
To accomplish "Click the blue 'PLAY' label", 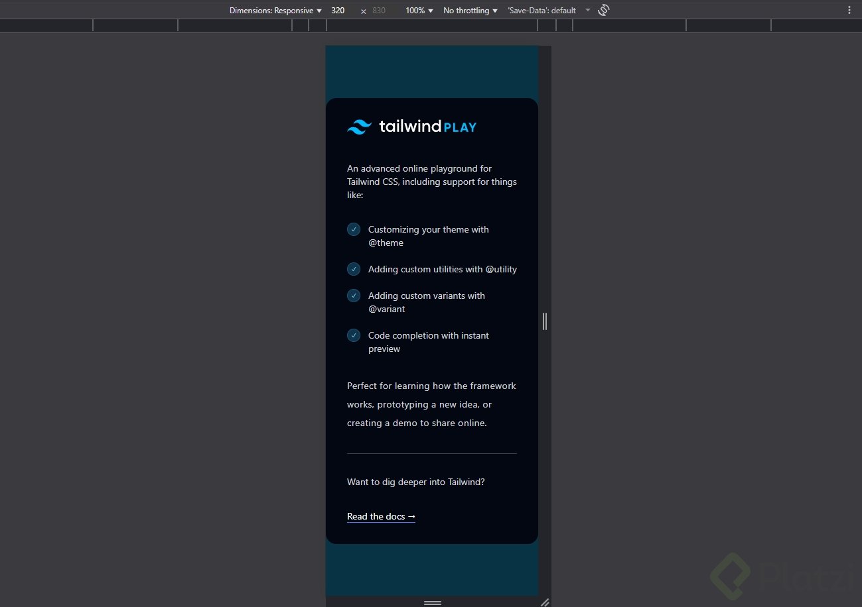I will click(x=460, y=127).
